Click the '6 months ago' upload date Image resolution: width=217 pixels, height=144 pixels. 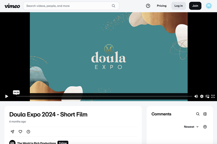coord(18,121)
